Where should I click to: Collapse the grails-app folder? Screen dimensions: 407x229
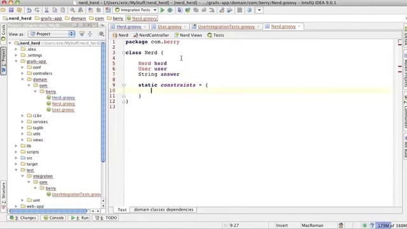pos(17,61)
